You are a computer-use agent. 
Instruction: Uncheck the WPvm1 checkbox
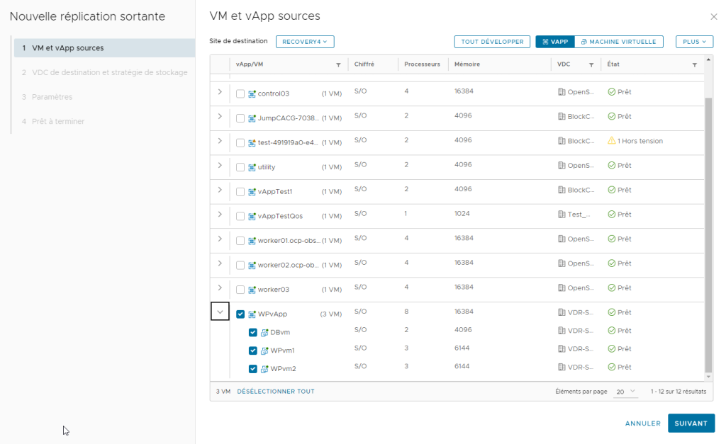pos(253,351)
